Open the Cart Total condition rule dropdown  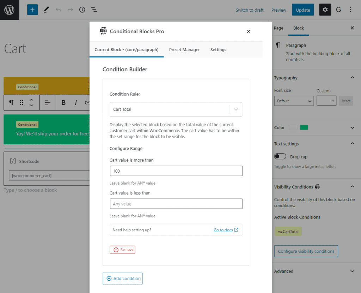[x=236, y=109]
